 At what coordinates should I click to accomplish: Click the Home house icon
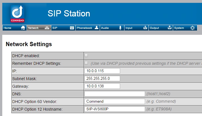click(23, 28)
